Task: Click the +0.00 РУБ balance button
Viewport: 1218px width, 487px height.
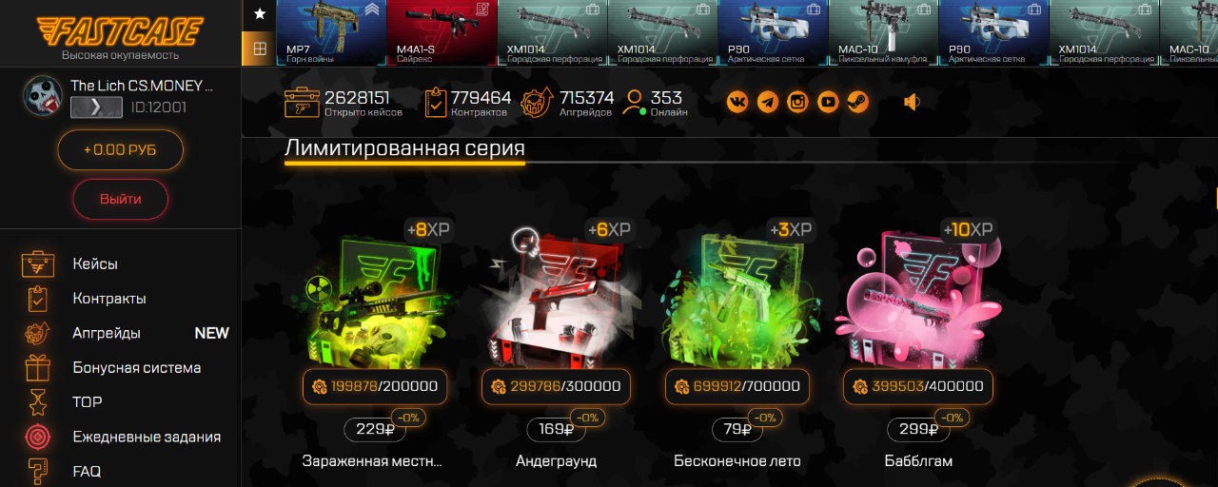Action: pos(120,150)
